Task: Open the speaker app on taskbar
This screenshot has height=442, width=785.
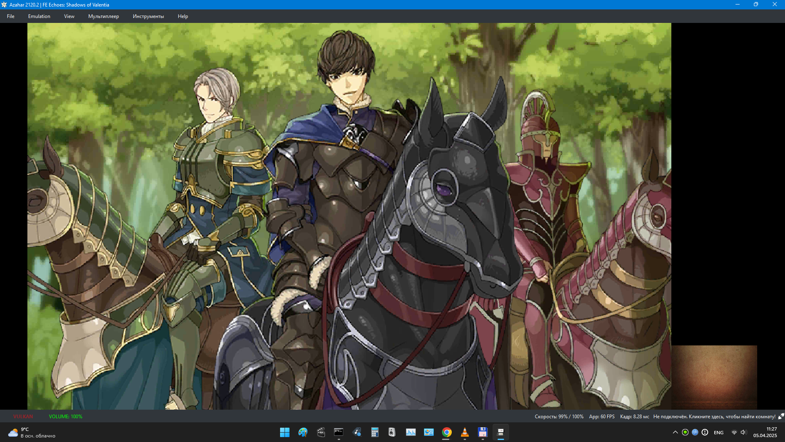Action: (x=392, y=432)
